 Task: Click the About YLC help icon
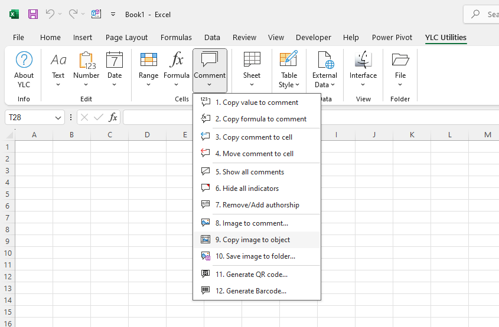click(x=24, y=60)
